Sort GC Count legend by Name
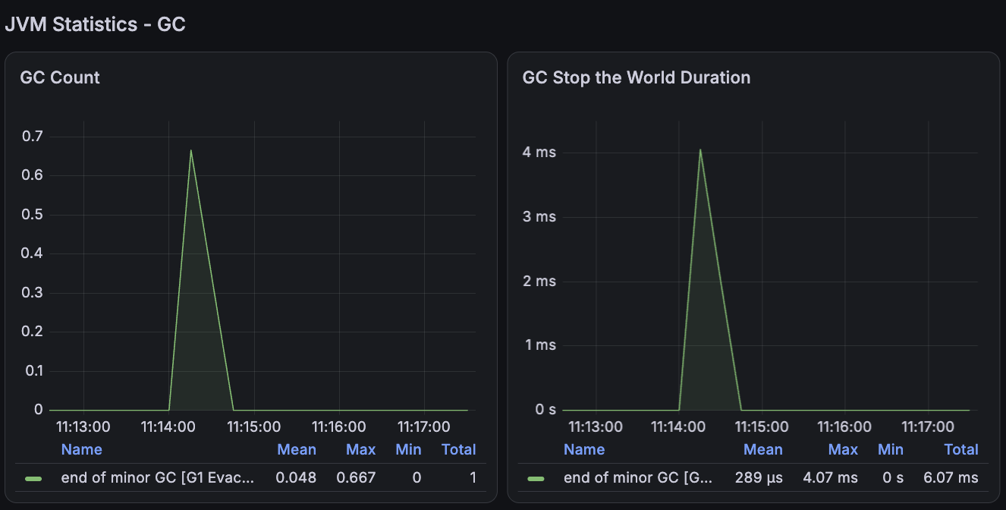This screenshot has width=1006, height=510. pos(82,449)
